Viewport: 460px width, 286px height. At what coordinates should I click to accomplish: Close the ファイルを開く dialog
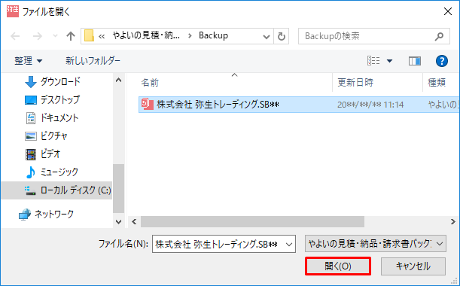[448, 11]
